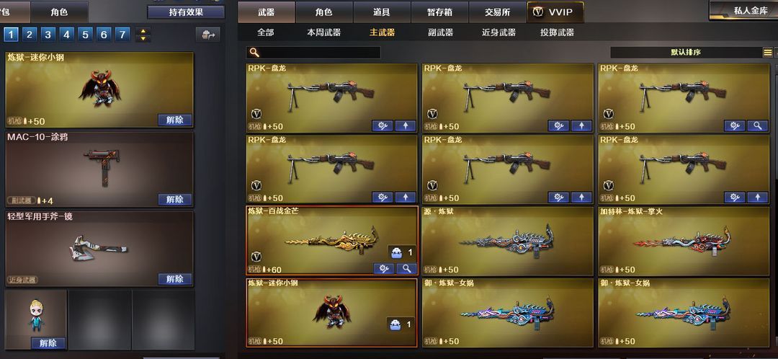Switch to bag slot number 7
Screen dimensions: 778x359
pos(122,35)
